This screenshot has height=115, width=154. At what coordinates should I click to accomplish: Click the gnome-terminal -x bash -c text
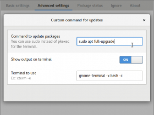tap(101, 76)
